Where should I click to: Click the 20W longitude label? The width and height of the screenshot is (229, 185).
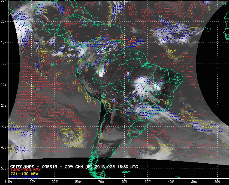[x=217, y=182]
